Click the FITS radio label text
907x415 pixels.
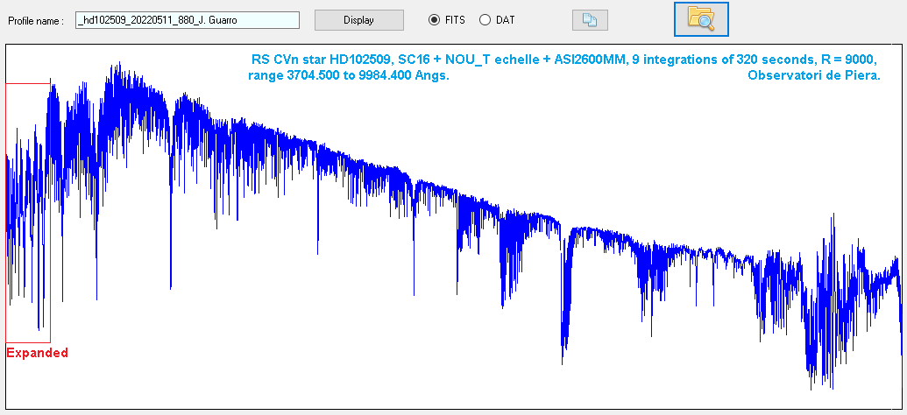click(455, 19)
